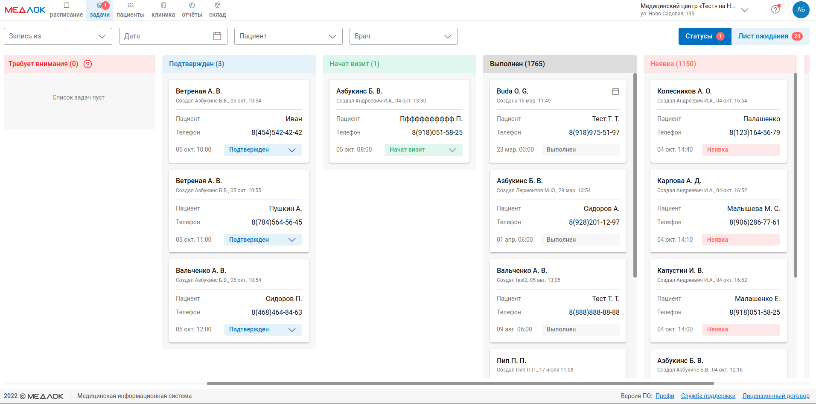
Task: Open the задачи tab
Action: 100,10
